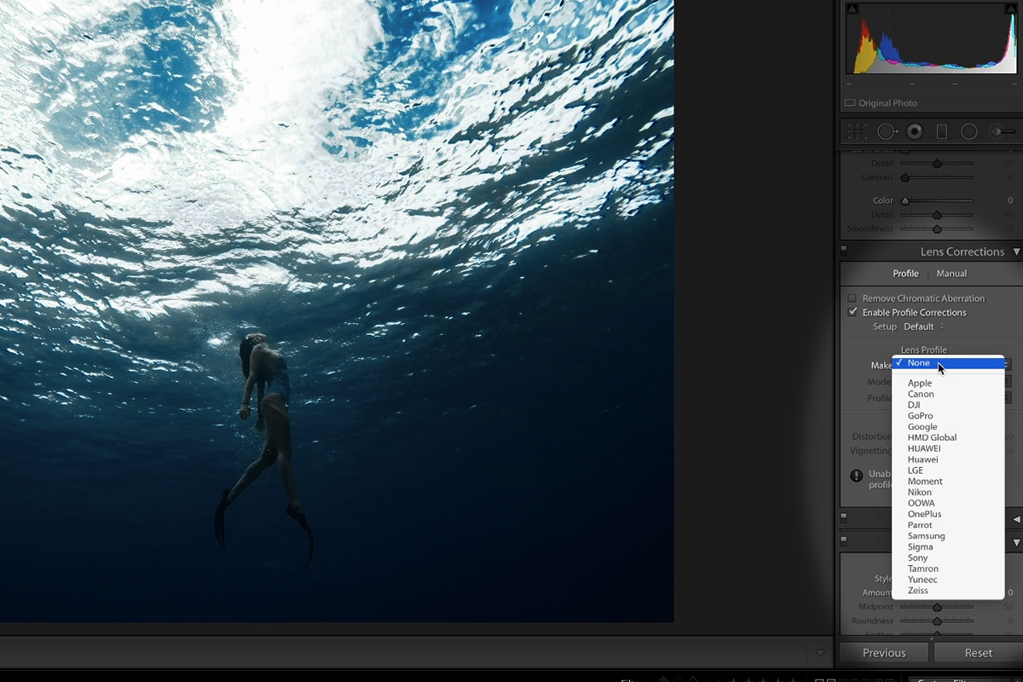Select the Spot Removal tool
This screenshot has height=682, width=1023.
pos(887,132)
